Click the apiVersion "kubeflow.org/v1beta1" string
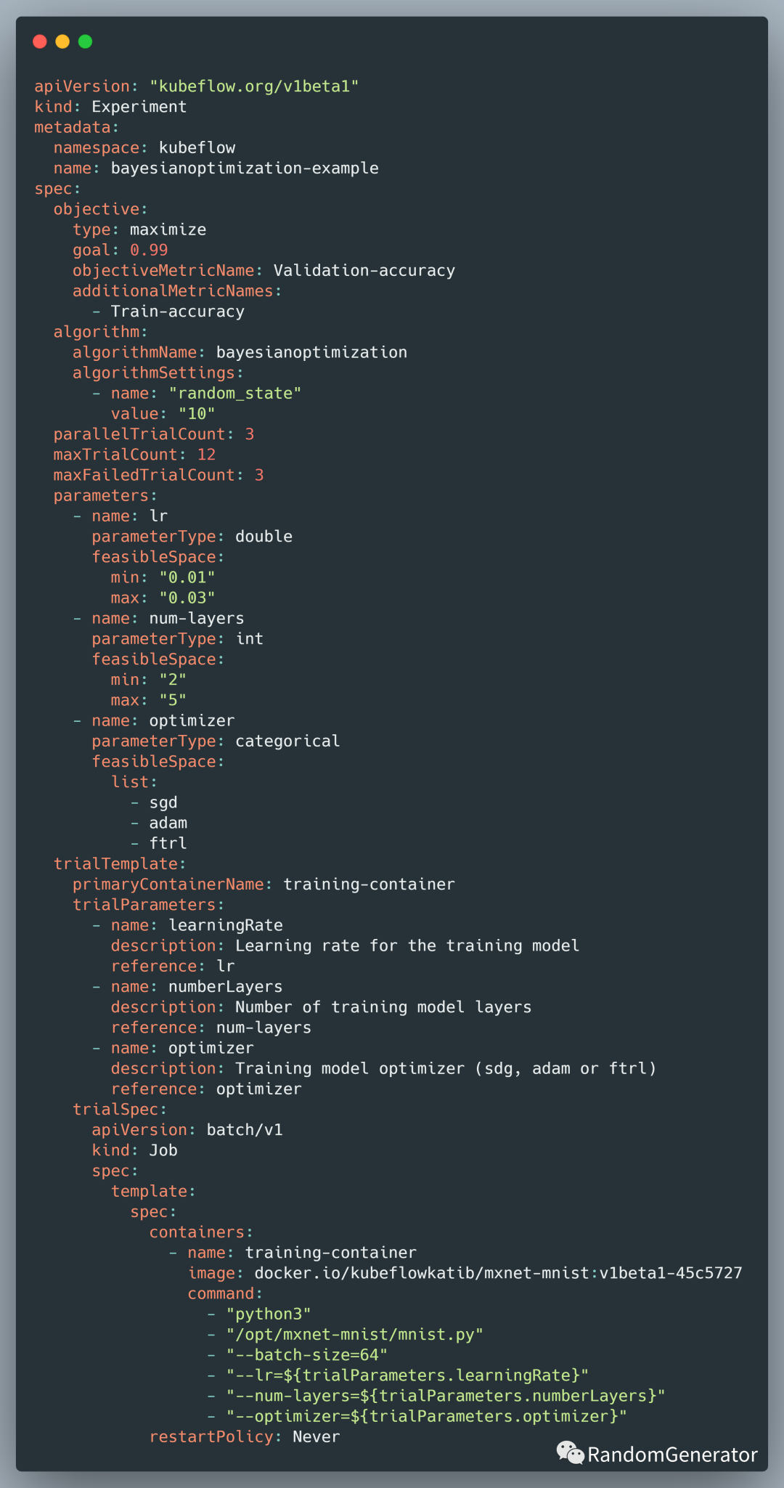 tap(254, 86)
